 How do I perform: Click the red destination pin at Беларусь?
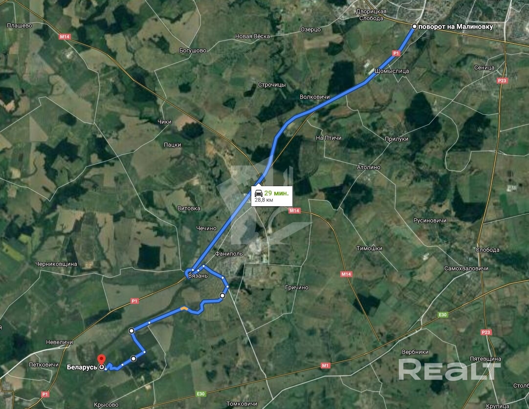101,360
